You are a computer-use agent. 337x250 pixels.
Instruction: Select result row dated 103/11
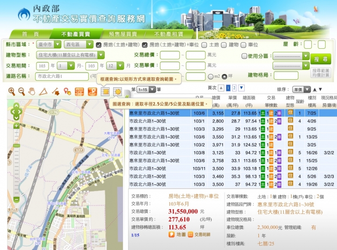[x=233, y=168]
